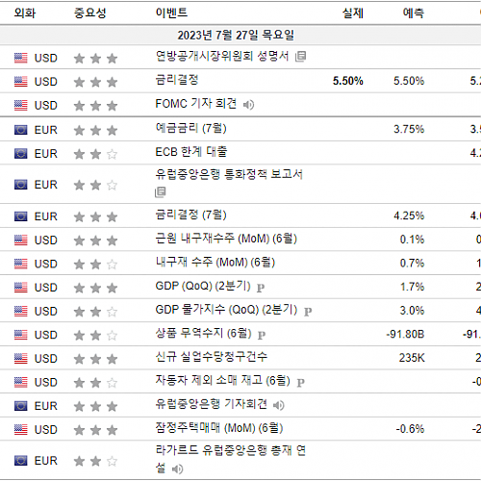
Task: Click the 실제 column header
Action: tap(353, 13)
